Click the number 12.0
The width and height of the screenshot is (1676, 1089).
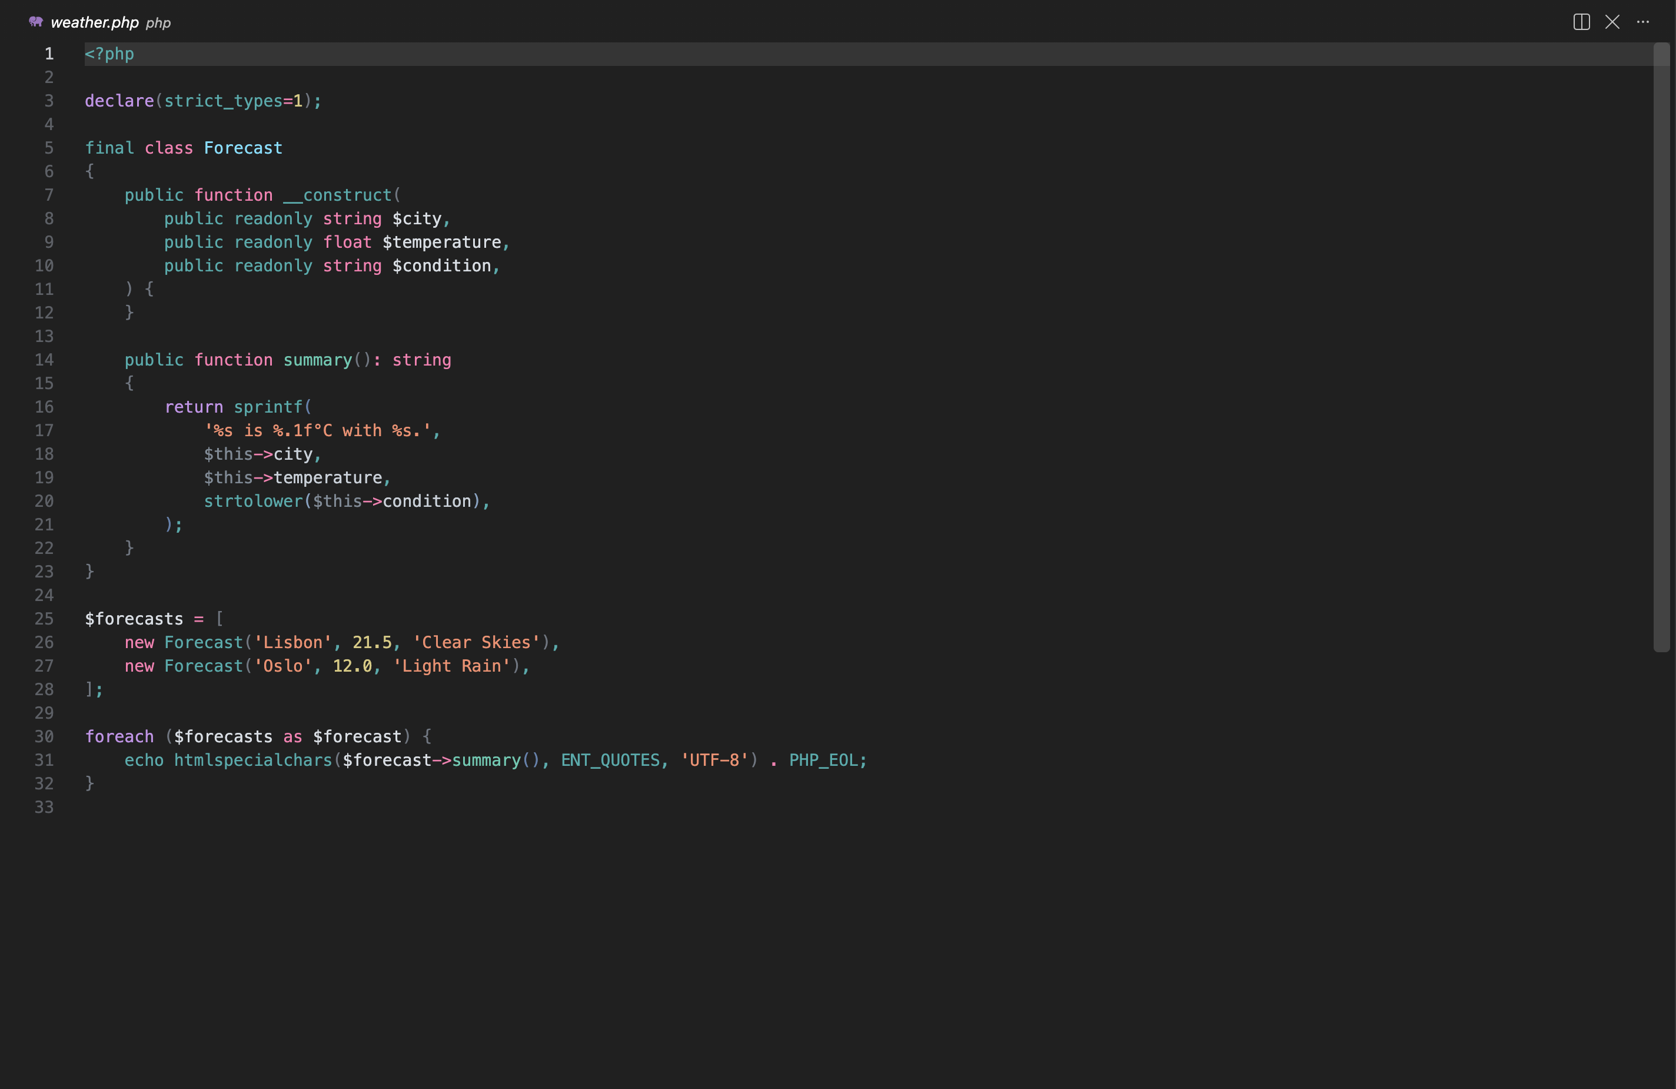pos(352,666)
